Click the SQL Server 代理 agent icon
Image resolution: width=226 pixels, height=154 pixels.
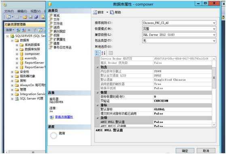[17, 99]
